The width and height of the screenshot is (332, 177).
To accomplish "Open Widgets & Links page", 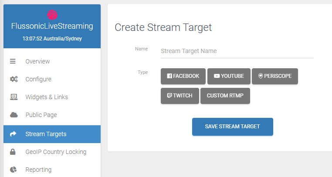I will [x=52, y=97].
